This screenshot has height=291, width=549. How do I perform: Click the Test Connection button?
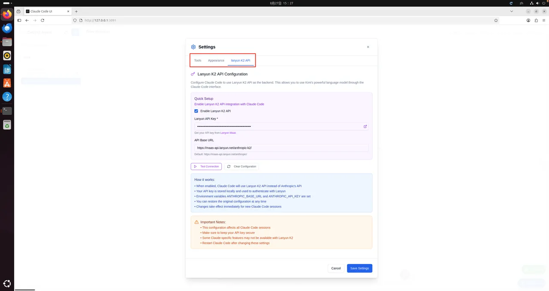(206, 166)
